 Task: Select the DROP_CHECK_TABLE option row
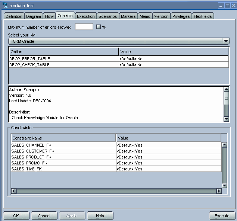(64, 65)
